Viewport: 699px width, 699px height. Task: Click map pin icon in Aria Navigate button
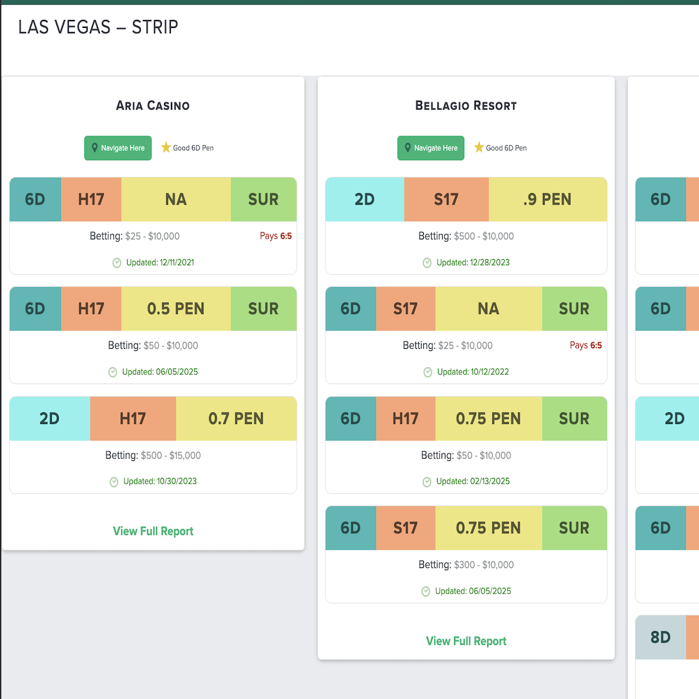click(x=95, y=148)
